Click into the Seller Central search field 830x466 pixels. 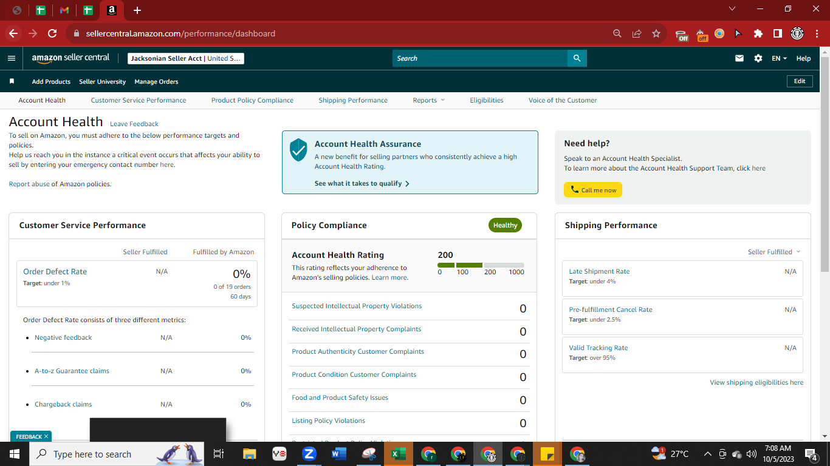pyautogui.click(x=479, y=58)
